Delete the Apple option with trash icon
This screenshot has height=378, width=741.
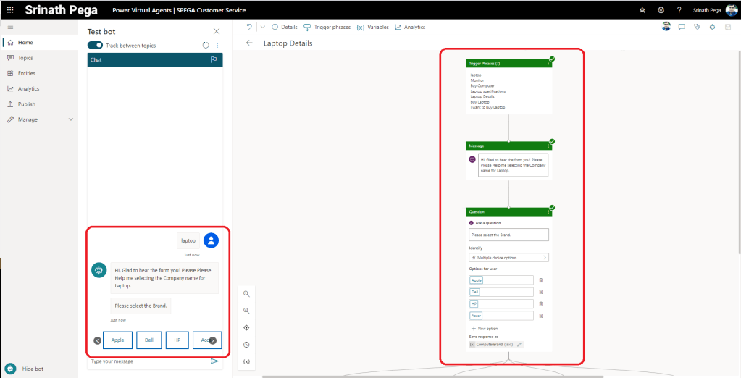click(540, 280)
